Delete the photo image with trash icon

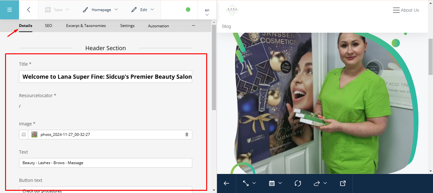[187, 135]
